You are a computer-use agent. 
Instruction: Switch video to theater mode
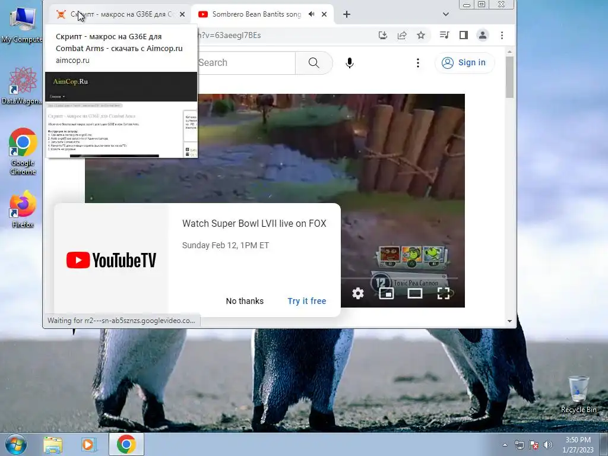click(x=415, y=293)
